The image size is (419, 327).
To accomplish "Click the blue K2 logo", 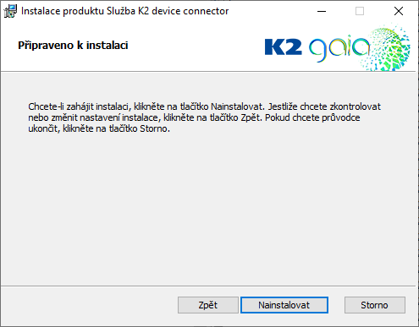I will tap(284, 46).
